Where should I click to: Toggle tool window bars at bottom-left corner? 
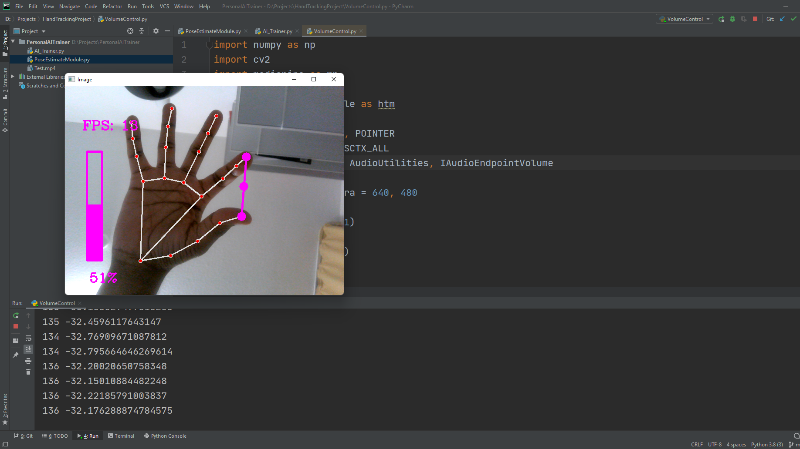click(x=5, y=444)
